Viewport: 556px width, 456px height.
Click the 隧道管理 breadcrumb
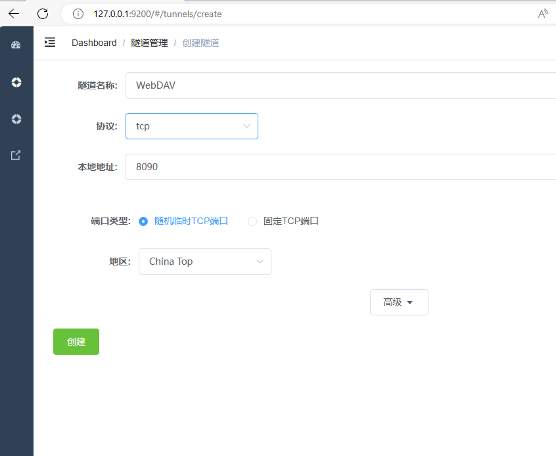coord(149,43)
